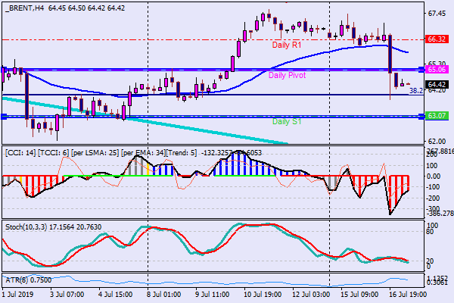This screenshot has height=303, width=454.
Task: Click the black 64.42 current price tag
Action: (436, 84)
